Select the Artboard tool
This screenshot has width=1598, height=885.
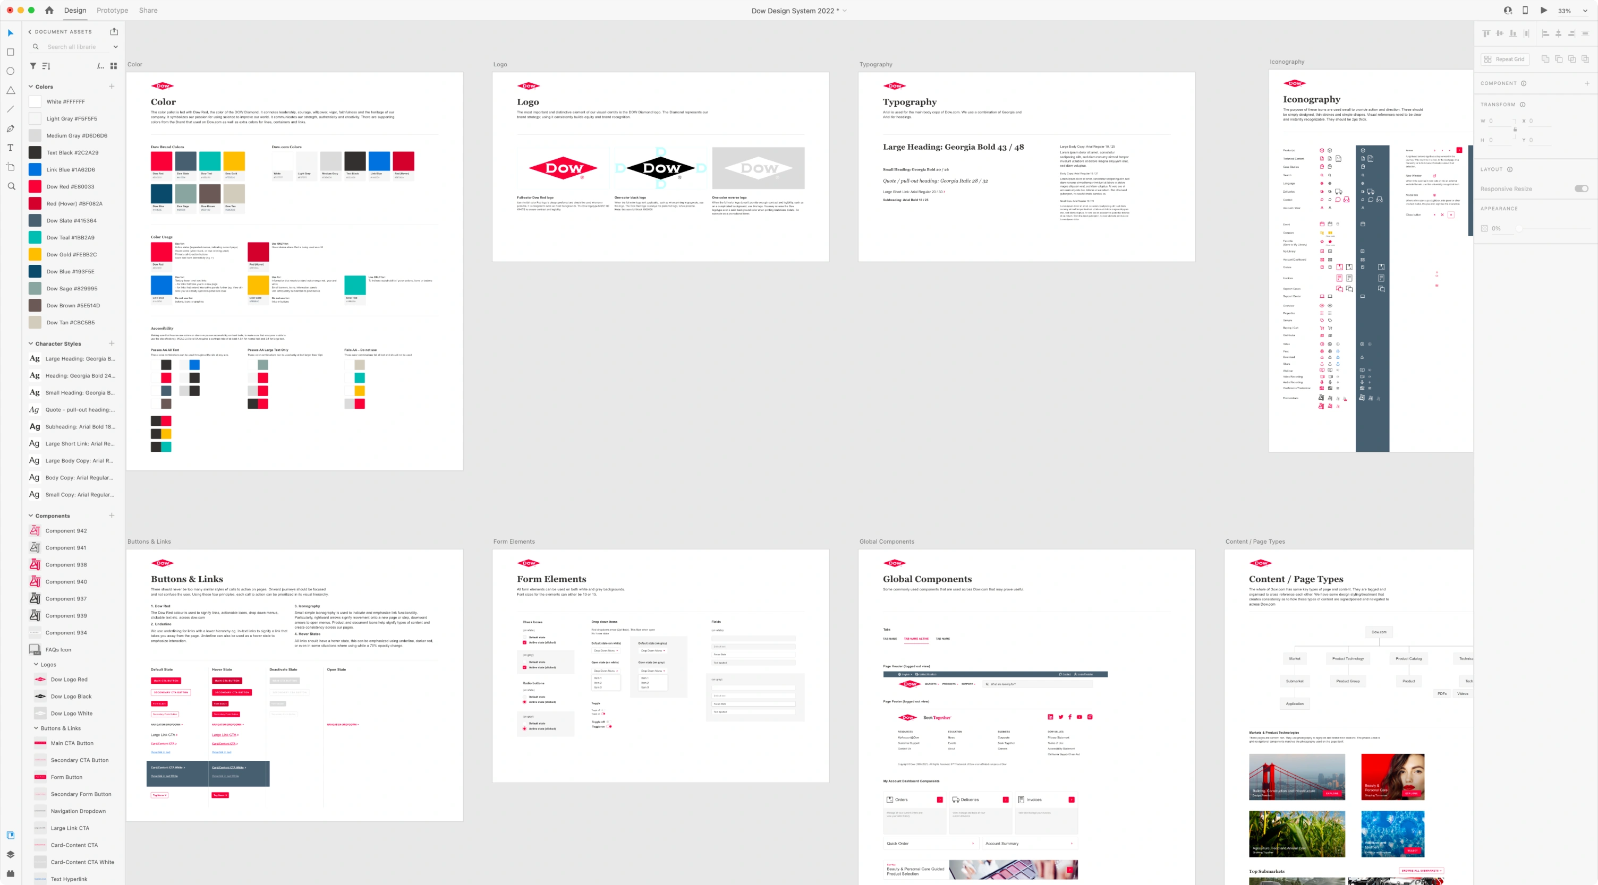click(11, 167)
